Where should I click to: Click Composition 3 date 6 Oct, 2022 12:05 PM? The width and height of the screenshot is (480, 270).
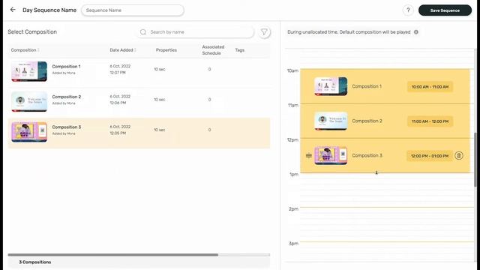click(120, 130)
